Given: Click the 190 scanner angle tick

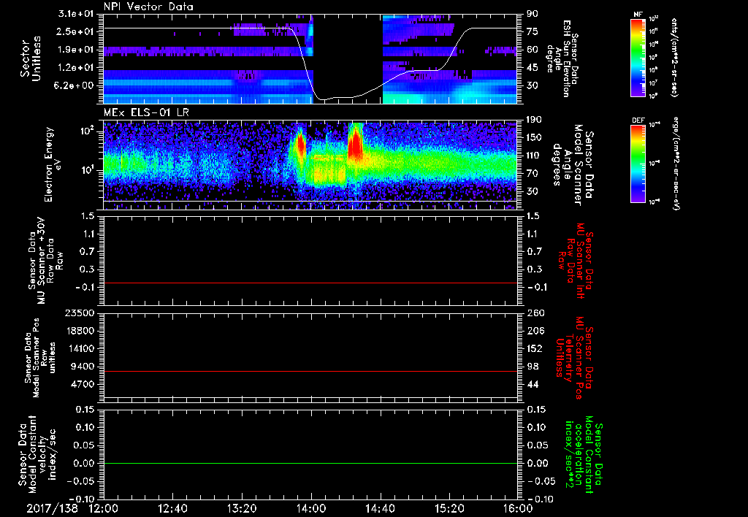Looking at the screenshot, I should (x=534, y=120).
